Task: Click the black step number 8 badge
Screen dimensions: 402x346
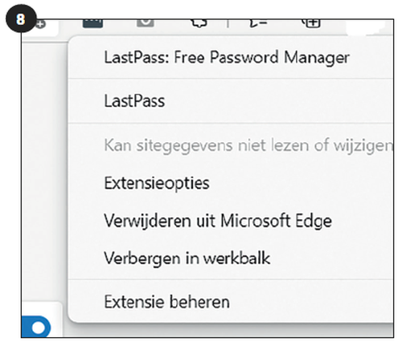Action: pos(21,18)
